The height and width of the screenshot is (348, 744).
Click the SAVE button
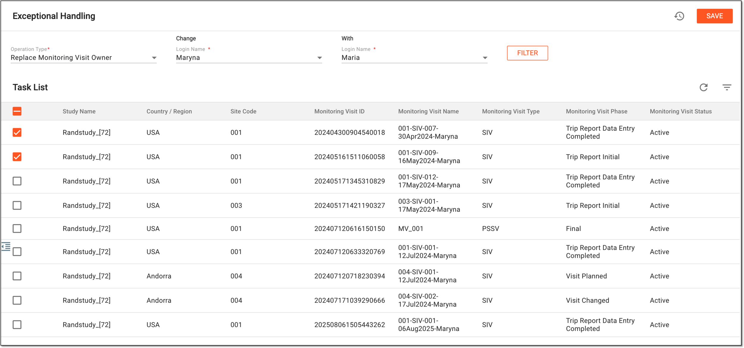tap(715, 16)
